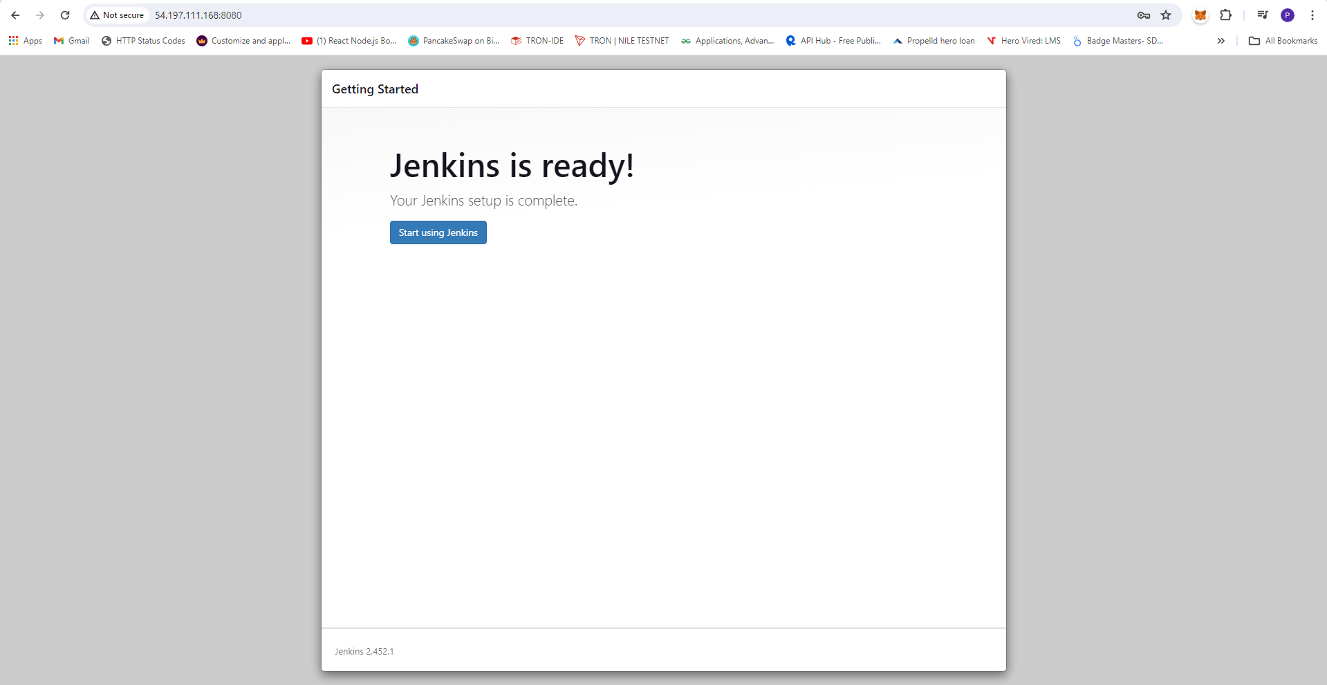This screenshot has width=1327, height=685.
Task: Open the profile avatar P
Action: coord(1288,15)
